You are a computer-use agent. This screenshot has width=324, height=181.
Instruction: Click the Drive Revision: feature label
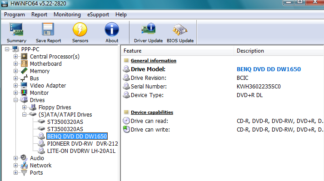click(x=148, y=78)
